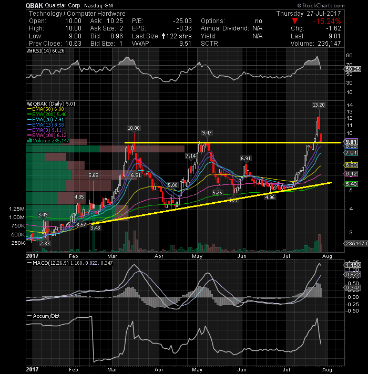
Task: Click the 9.47 May peak label
Action: pos(207,132)
